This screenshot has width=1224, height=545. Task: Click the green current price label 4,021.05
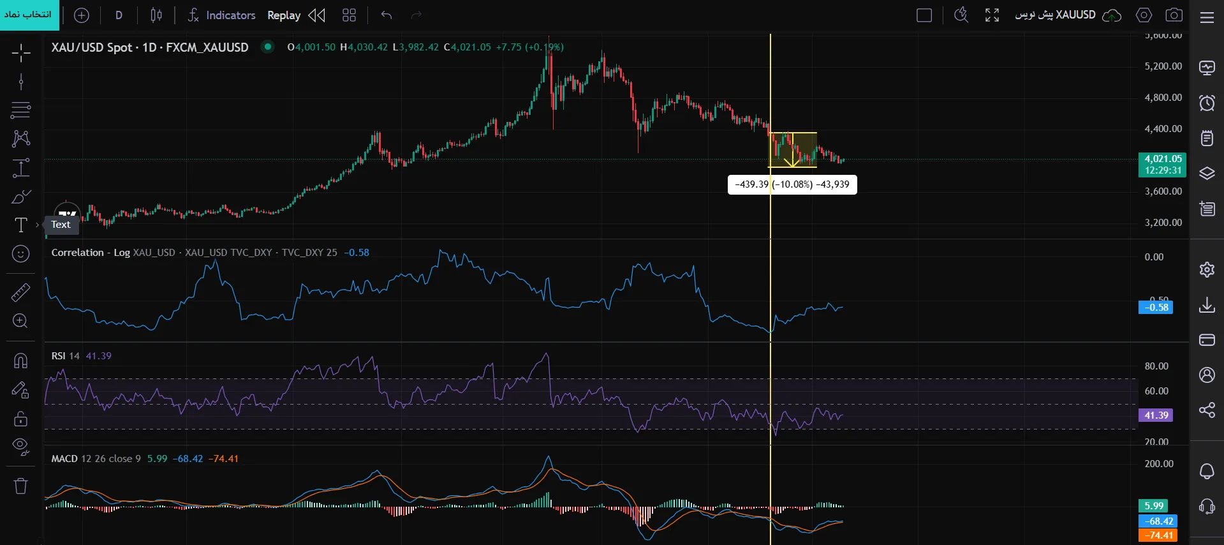[1162, 164]
